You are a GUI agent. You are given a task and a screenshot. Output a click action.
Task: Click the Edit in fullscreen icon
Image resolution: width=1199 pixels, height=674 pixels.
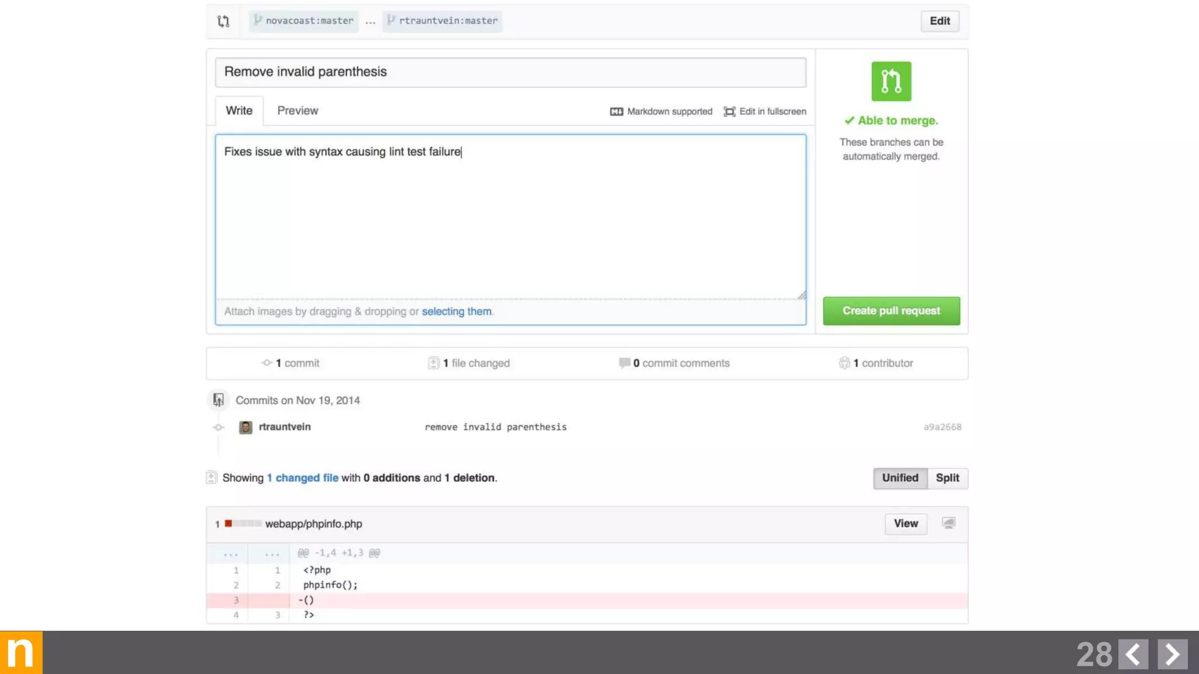click(x=729, y=111)
